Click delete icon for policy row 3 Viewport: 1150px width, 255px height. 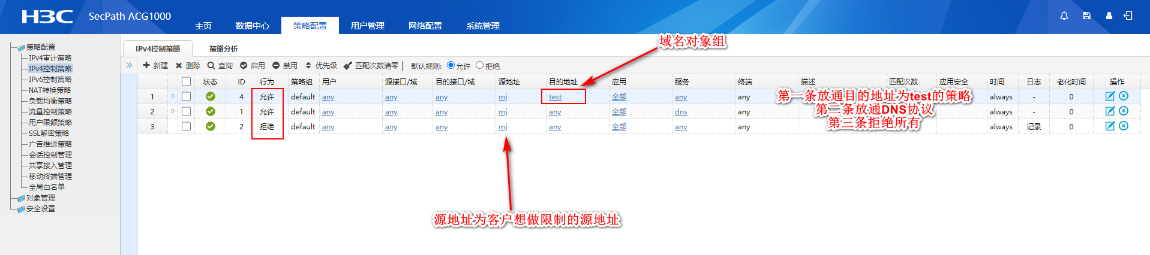[x=1124, y=126]
